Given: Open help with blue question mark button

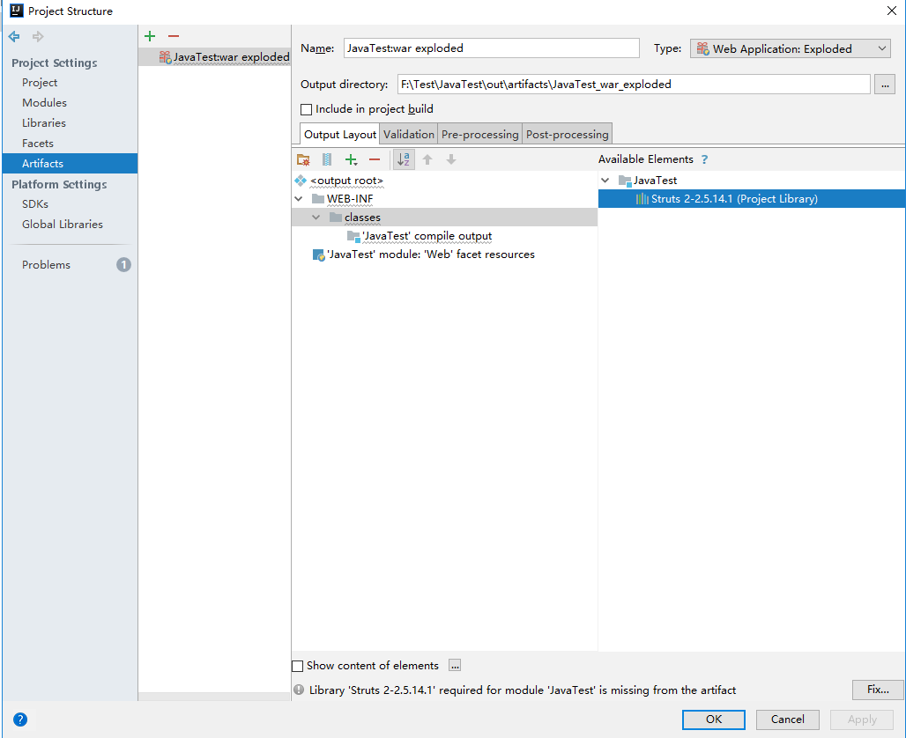Looking at the screenshot, I should 20,720.
